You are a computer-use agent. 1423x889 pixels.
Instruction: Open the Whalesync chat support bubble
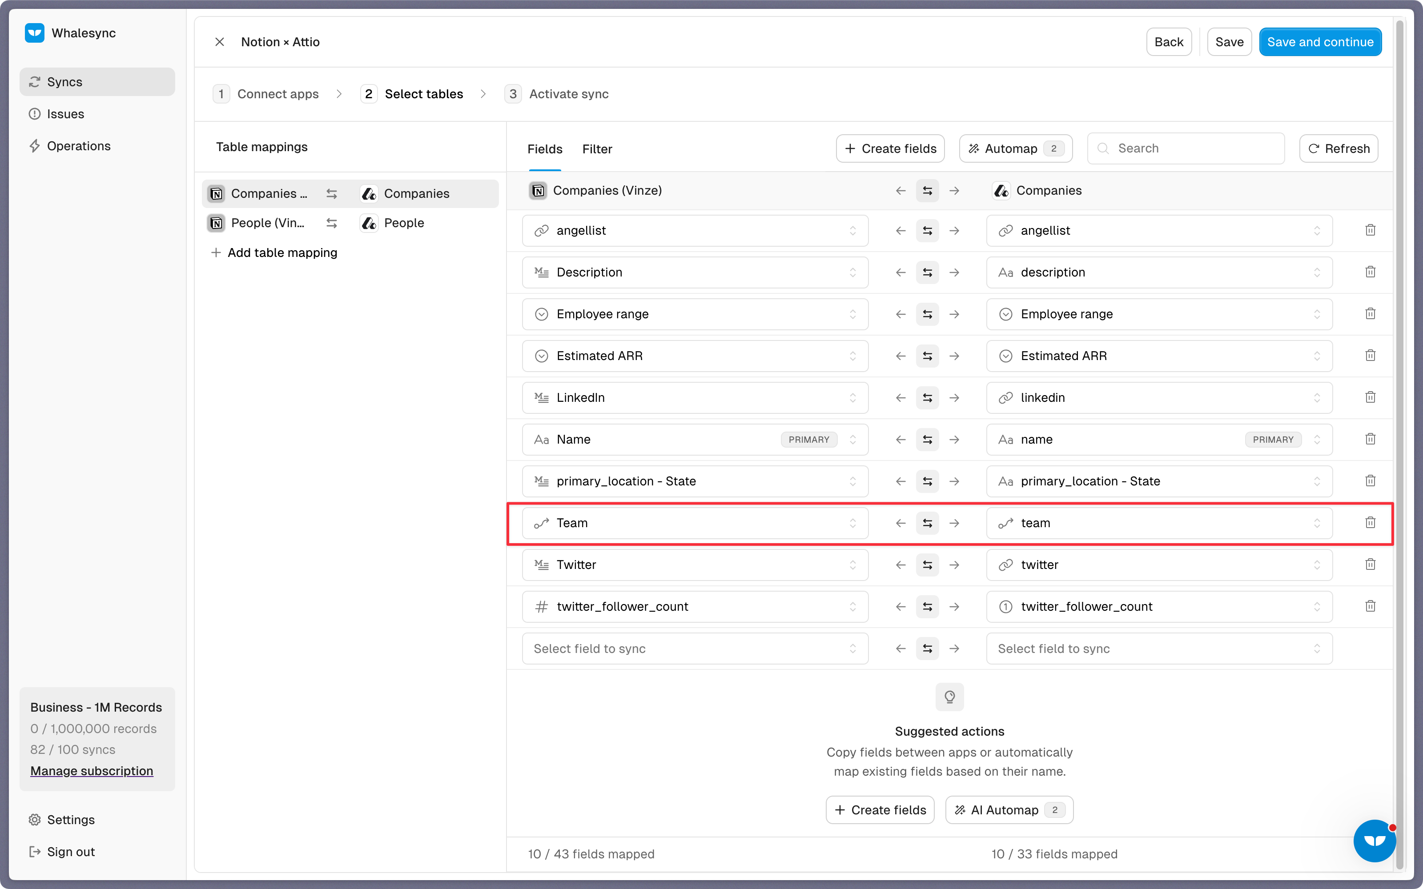1374,840
